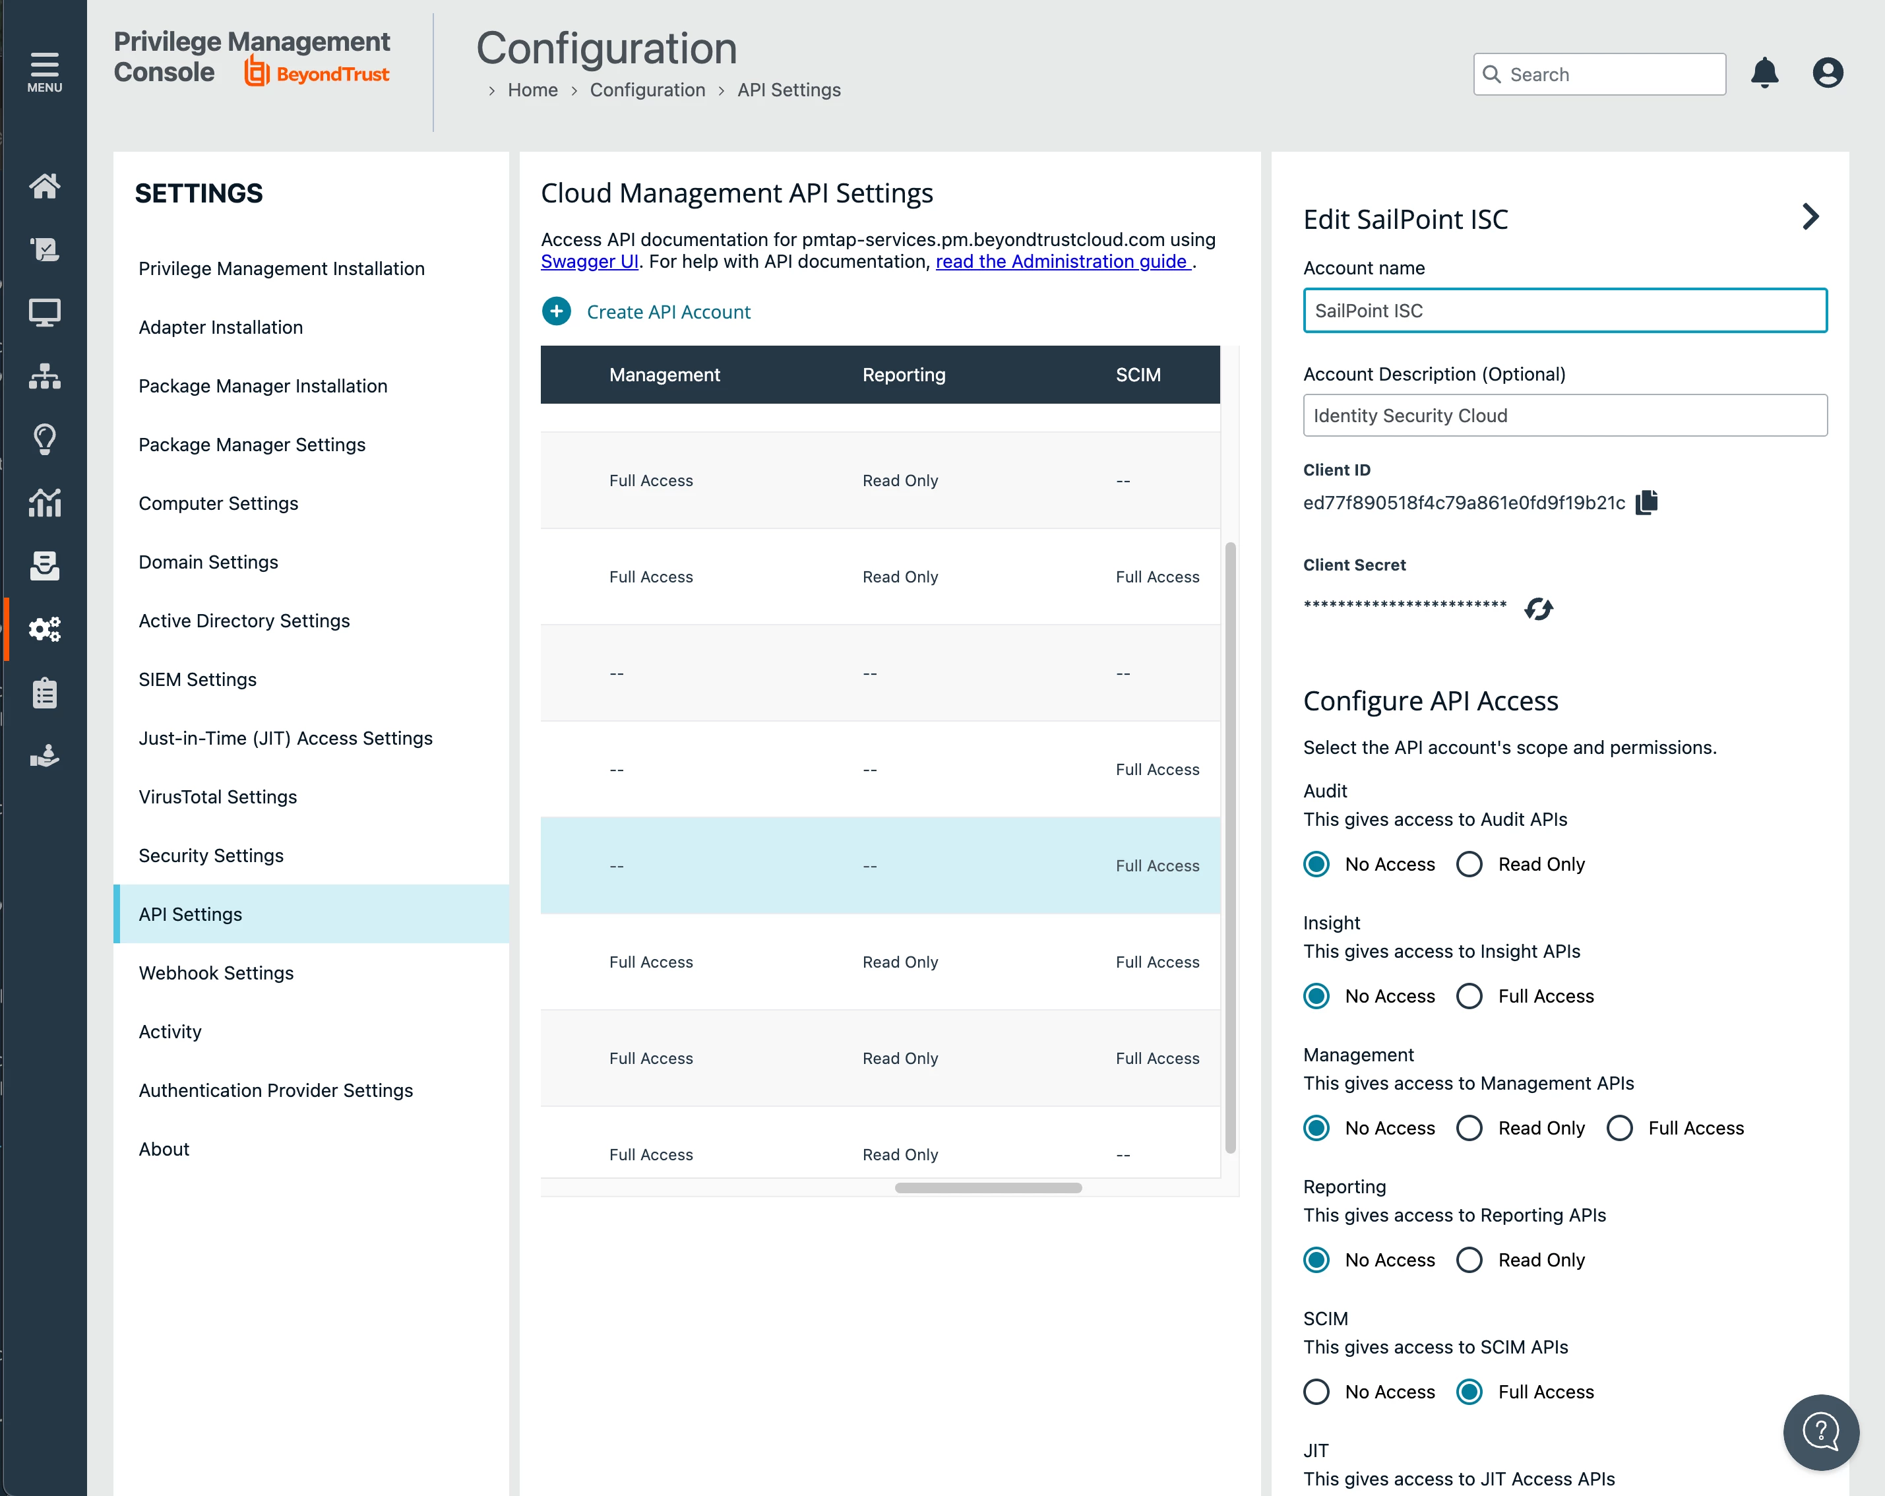
Task: Regenerate the Client Secret
Action: pyautogui.click(x=1539, y=609)
